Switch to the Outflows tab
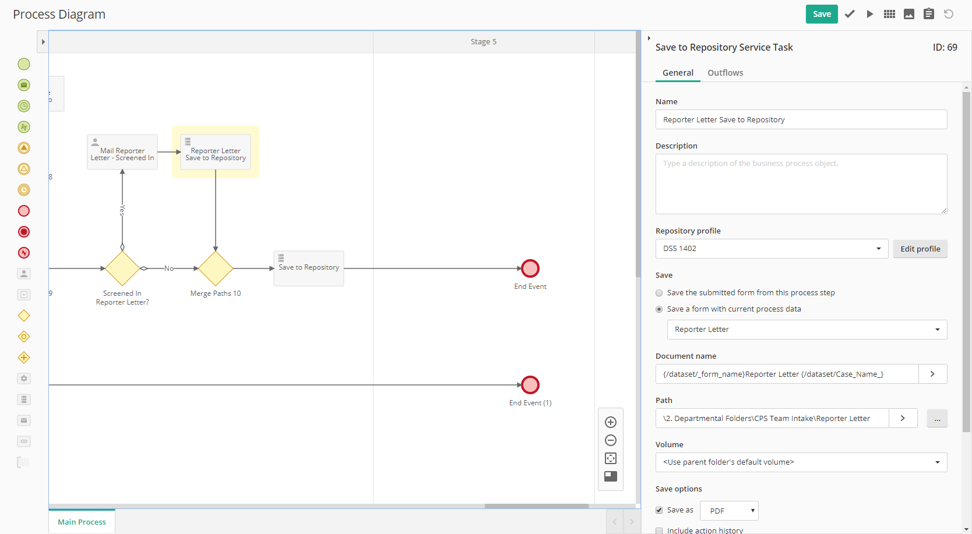Image resolution: width=972 pixels, height=534 pixels. [725, 73]
